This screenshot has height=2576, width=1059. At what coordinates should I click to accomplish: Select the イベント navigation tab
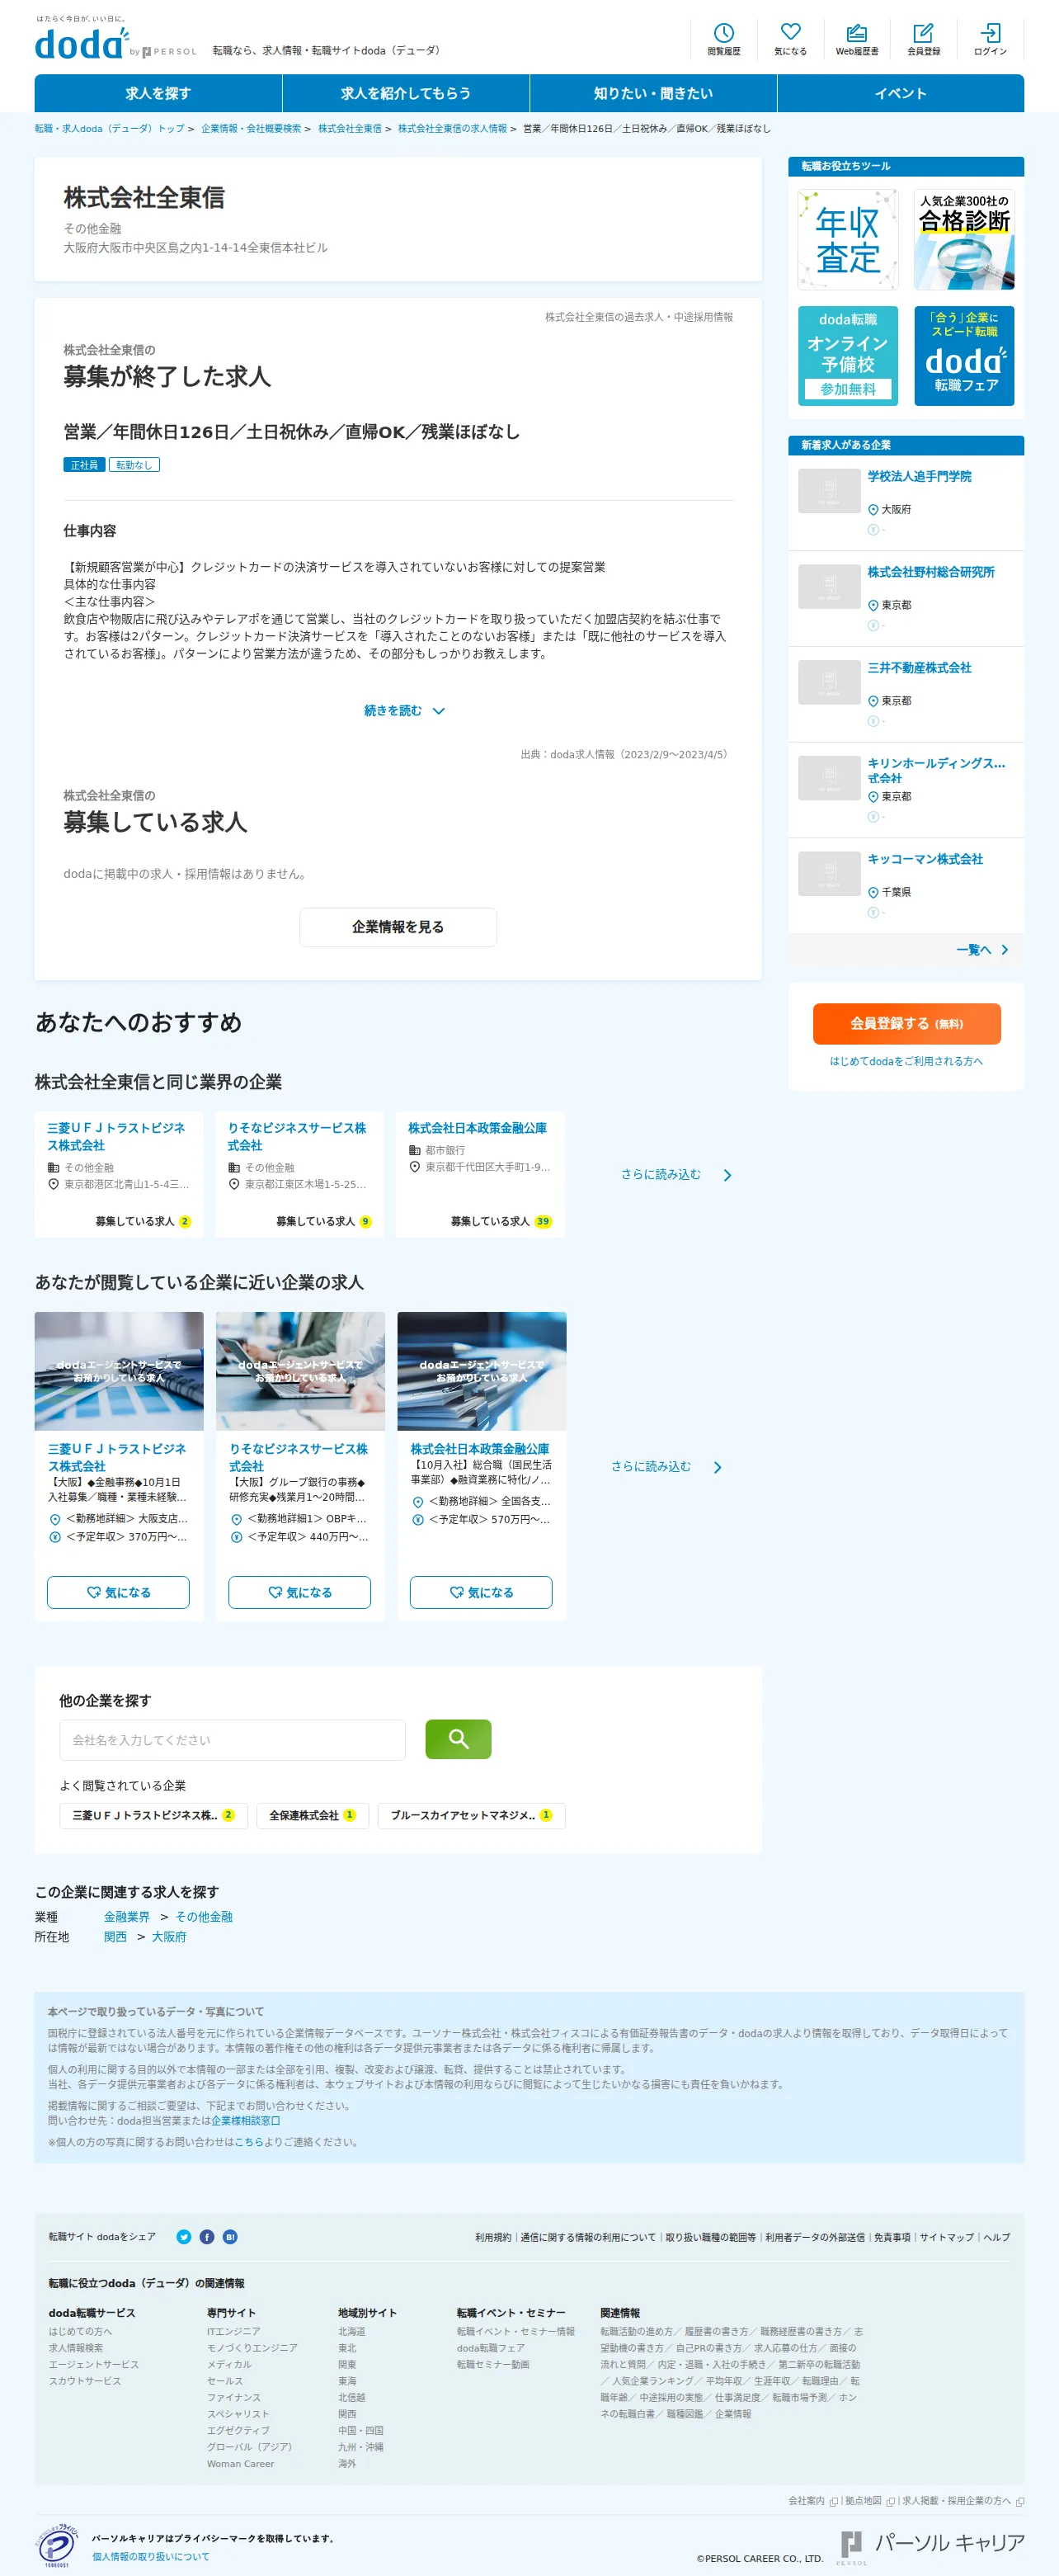(x=901, y=93)
